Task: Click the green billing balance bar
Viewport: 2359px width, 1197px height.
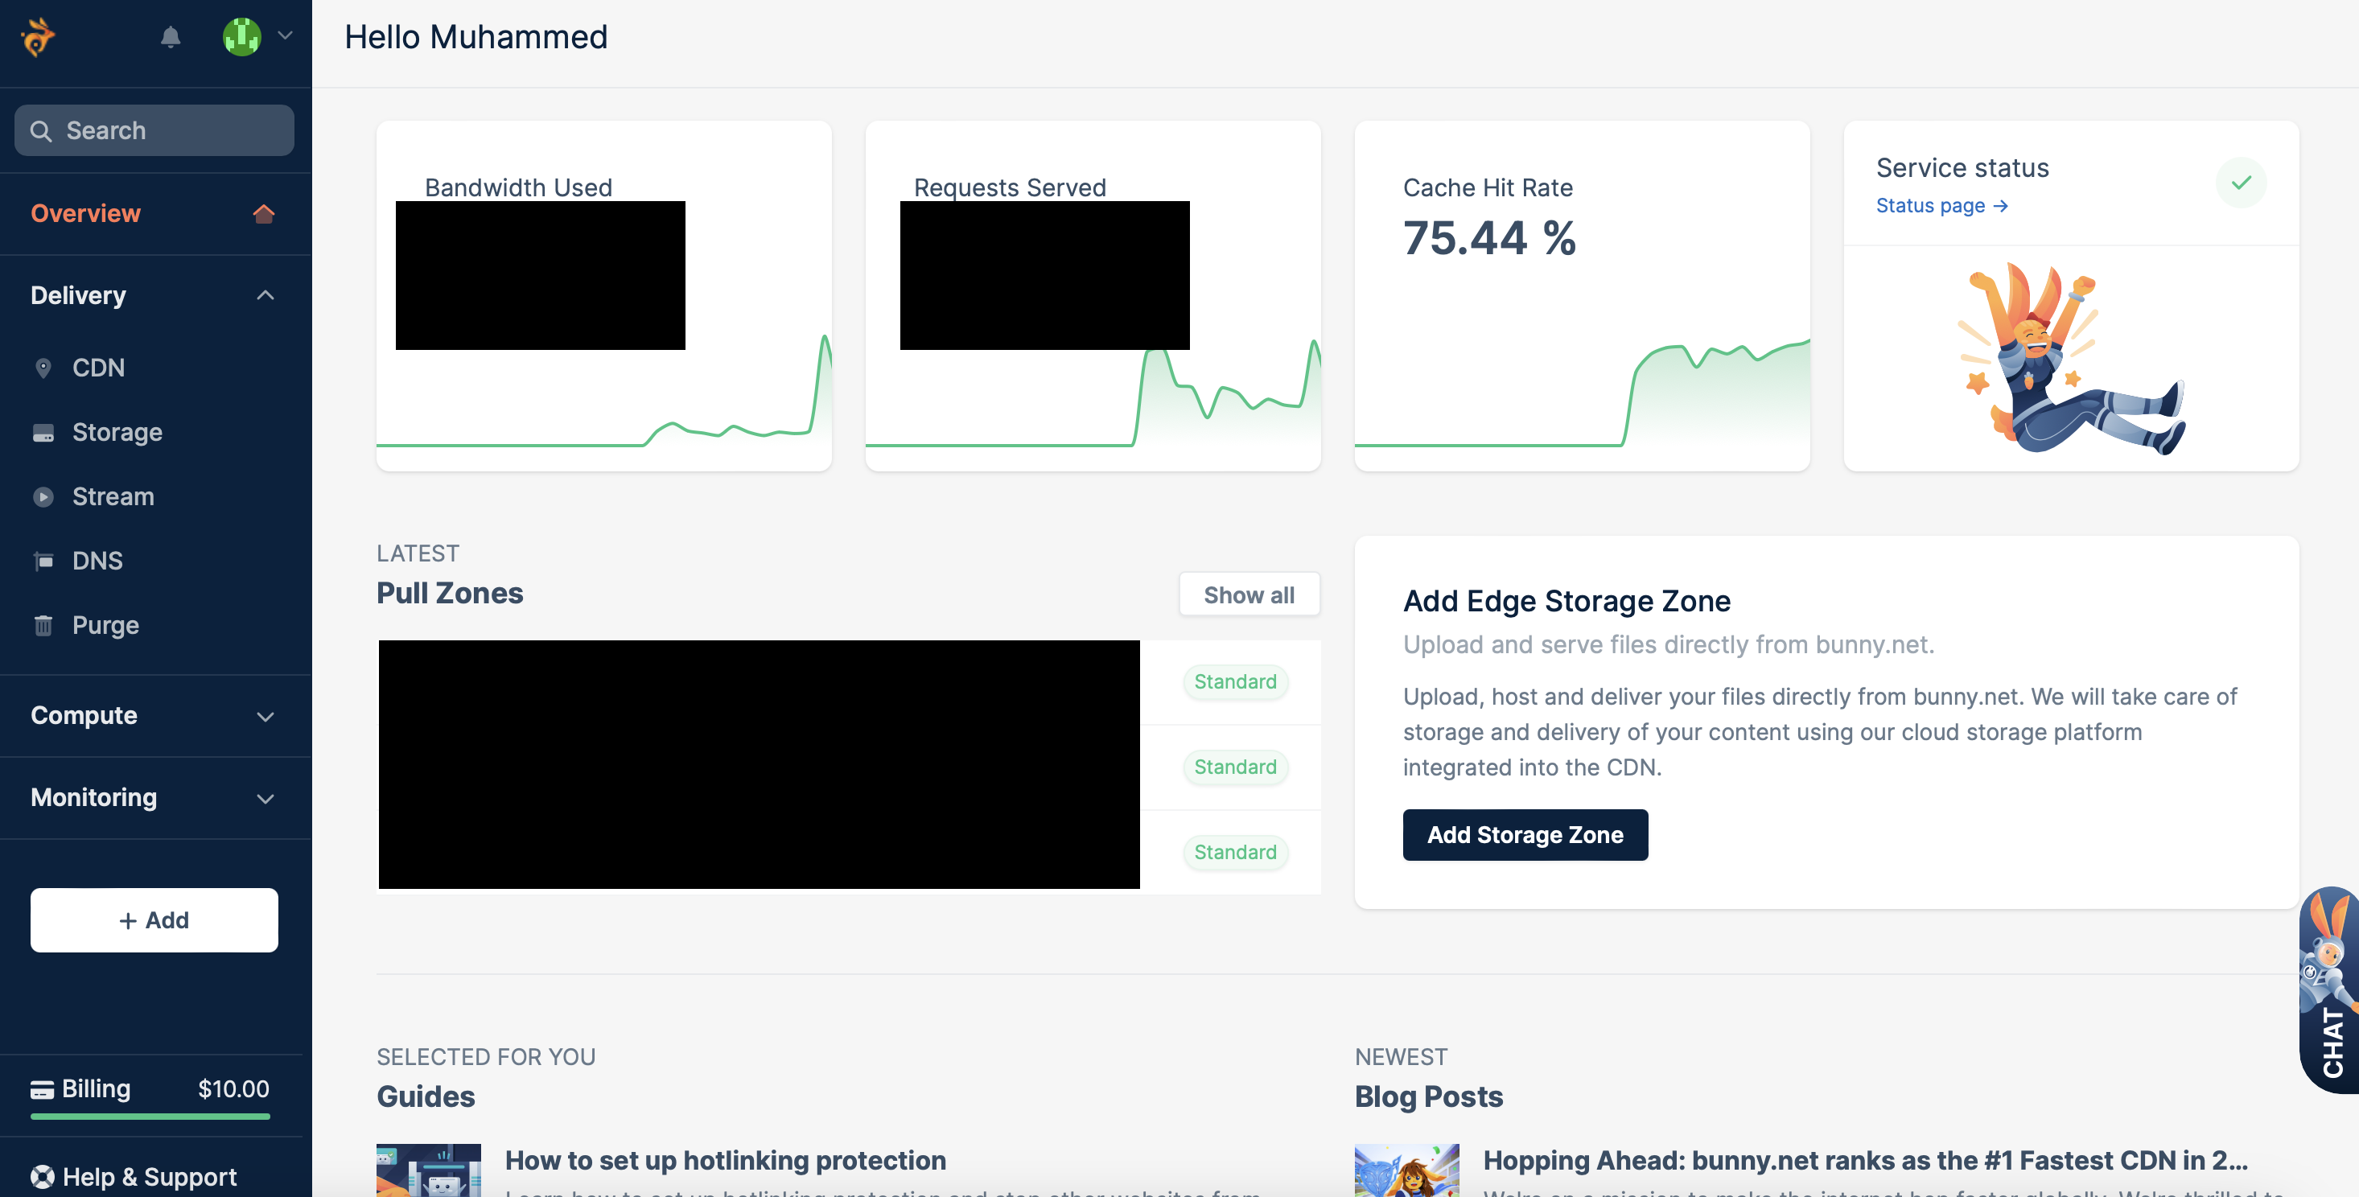Action: tap(150, 1117)
